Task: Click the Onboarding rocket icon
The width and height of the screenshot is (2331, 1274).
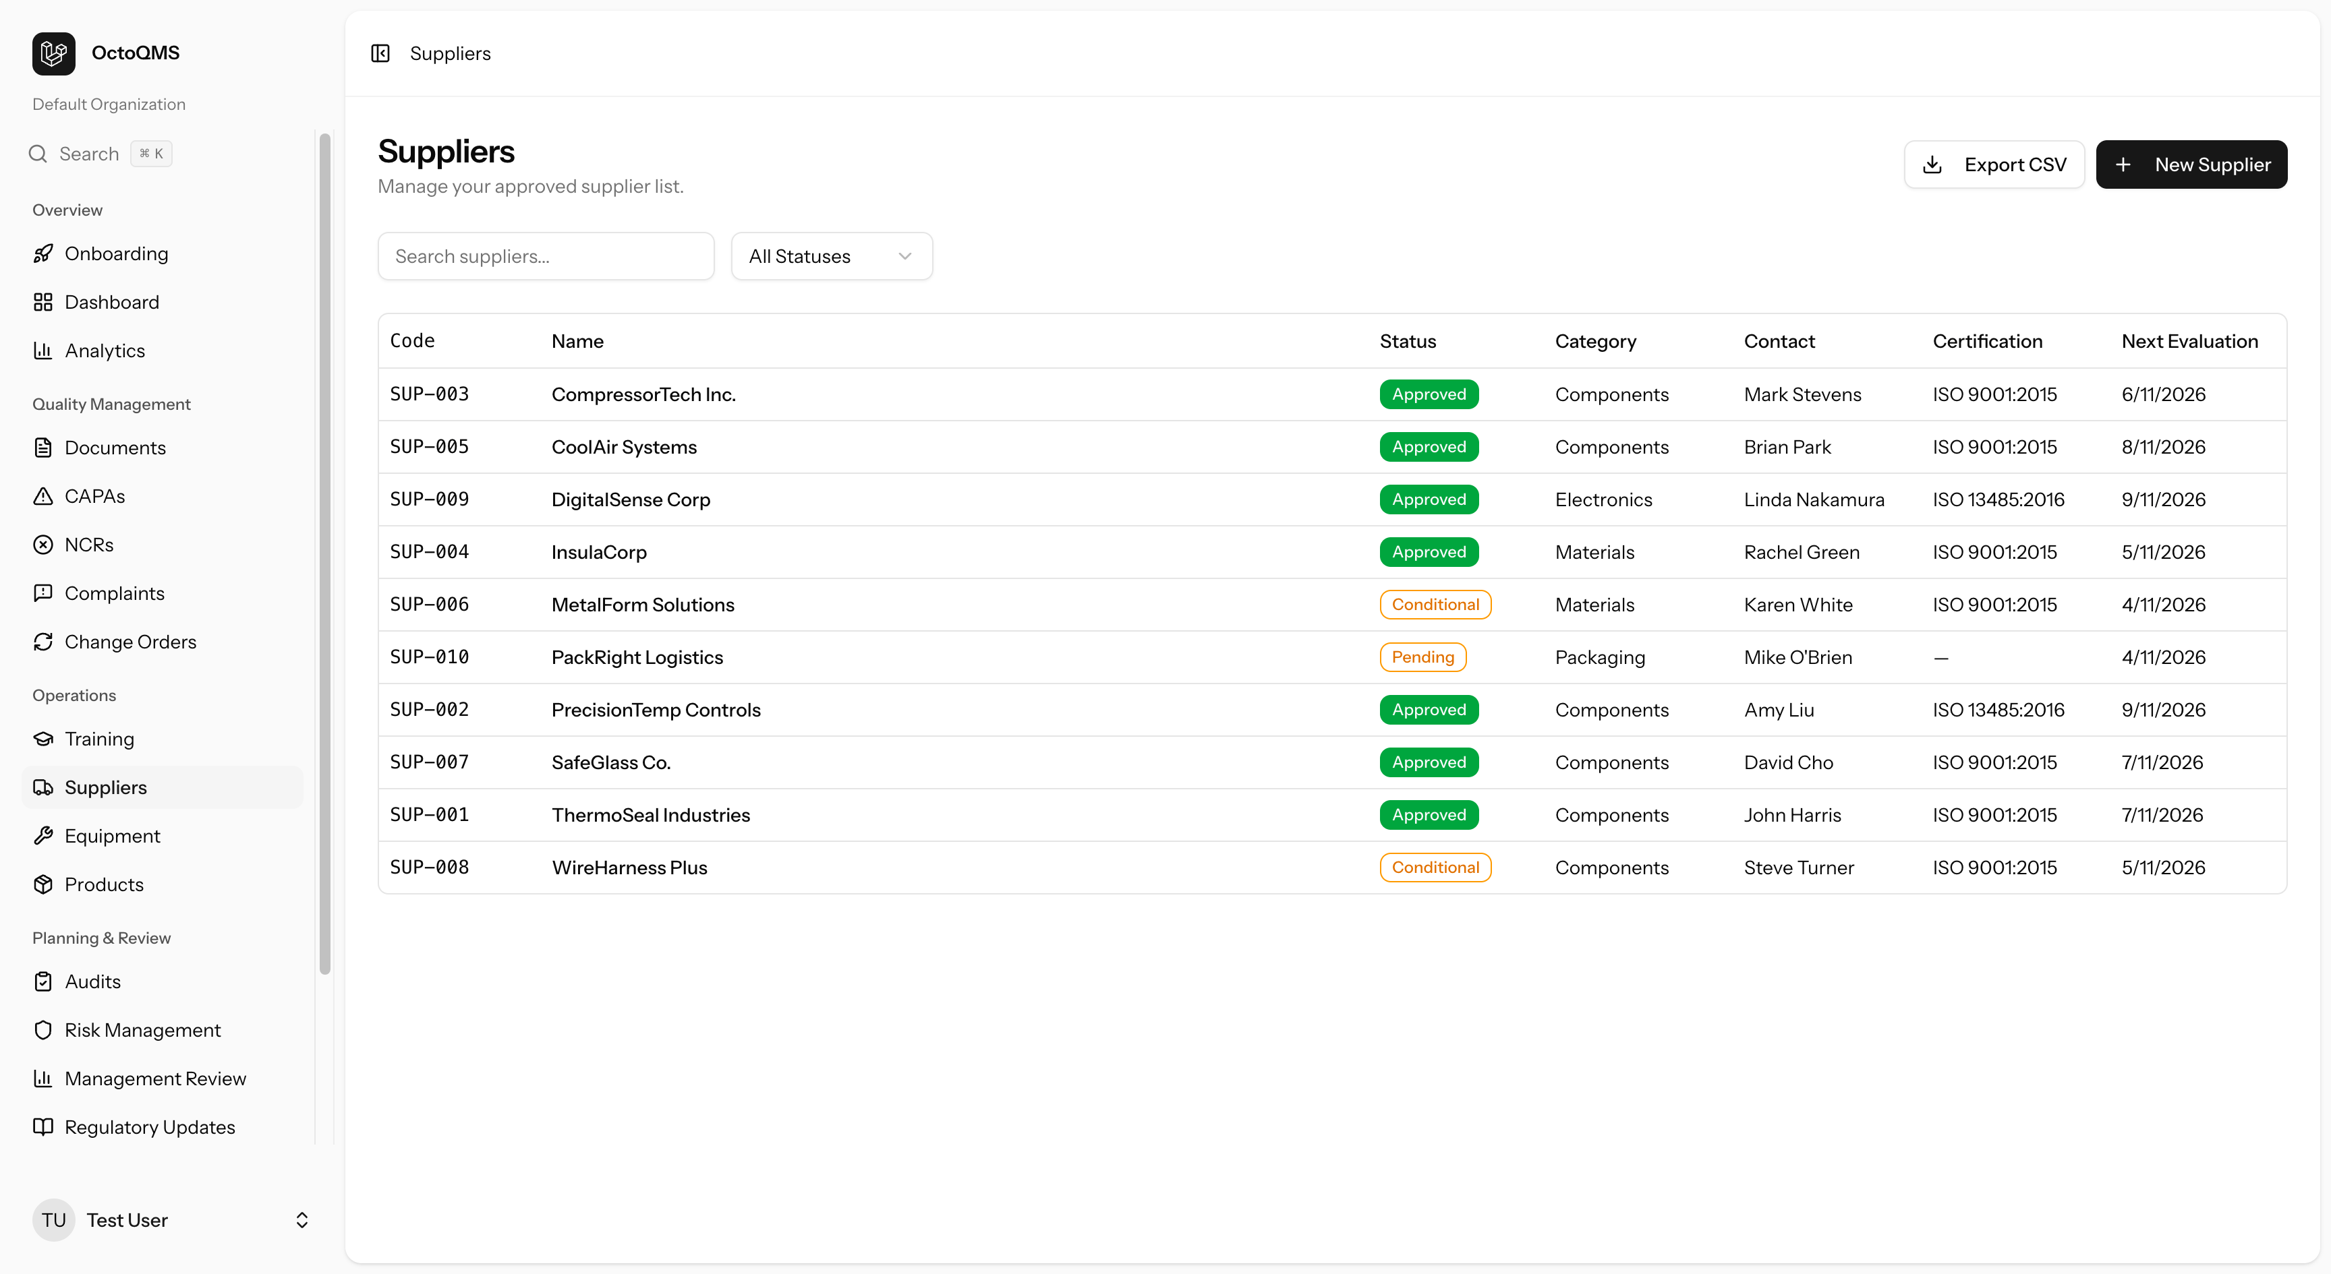Action: (42, 253)
